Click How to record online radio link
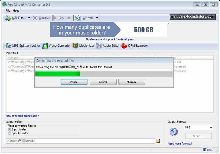This screenshot has height=154, width=220. point(22,116)
